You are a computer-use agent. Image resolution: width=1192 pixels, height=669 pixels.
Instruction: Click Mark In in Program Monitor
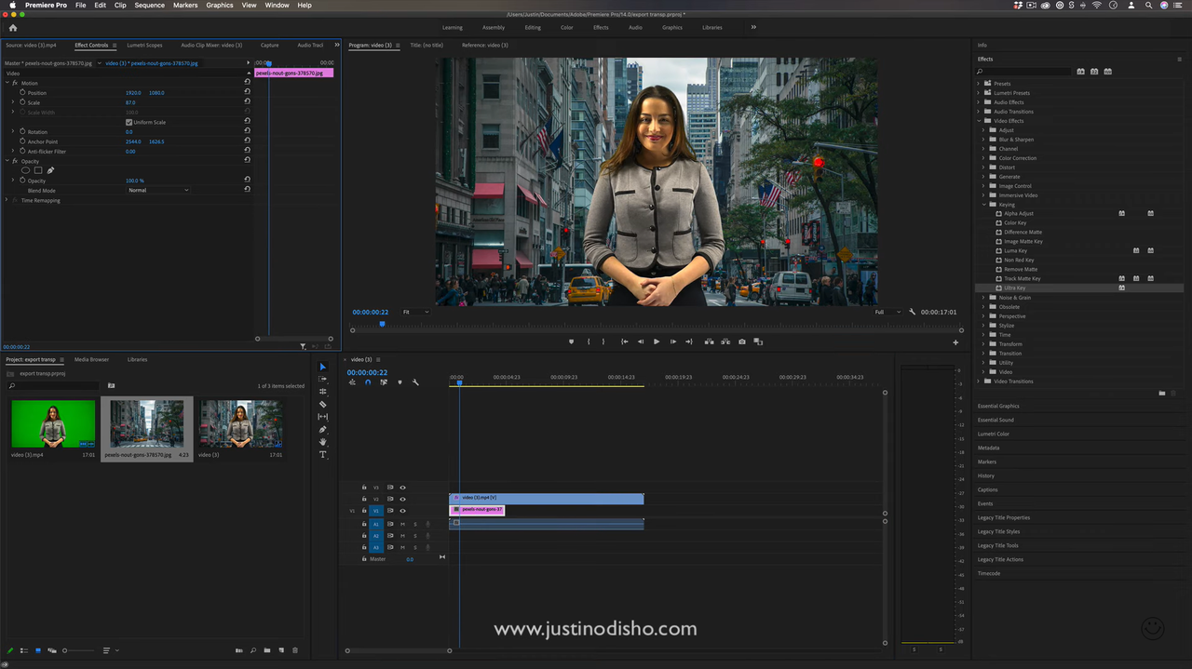click(589, 341)
